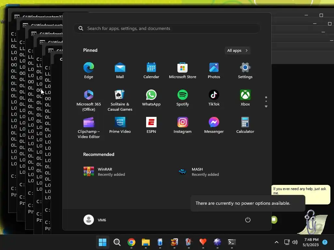Click the power button in Start menu
Screen dimensions: 334x250
(248, 220)
